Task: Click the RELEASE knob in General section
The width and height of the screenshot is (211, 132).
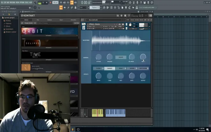Action: tap(110, 57)
